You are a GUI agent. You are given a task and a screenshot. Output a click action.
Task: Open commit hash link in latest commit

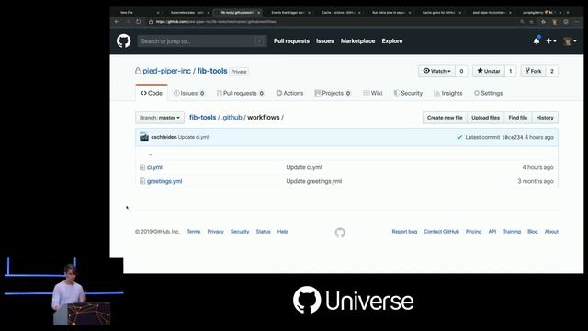(x=513, y=137)
